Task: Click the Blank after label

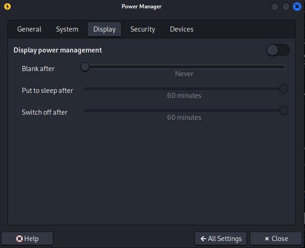Action: [38, 69]
